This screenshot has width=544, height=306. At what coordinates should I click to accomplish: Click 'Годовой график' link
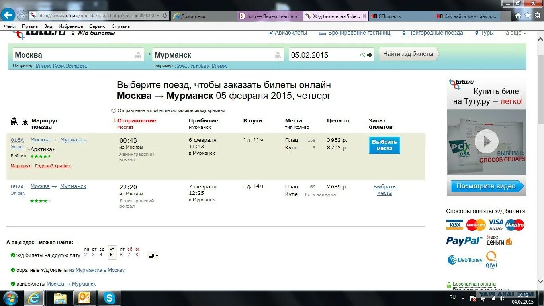[x=53, y=166]
